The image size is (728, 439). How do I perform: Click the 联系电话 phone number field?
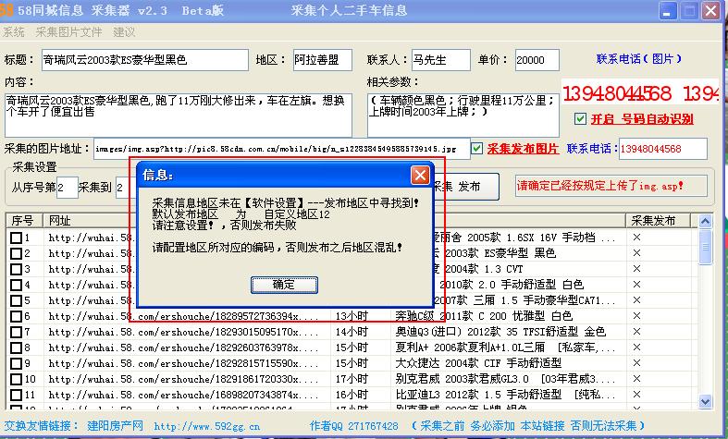(661, 149)
